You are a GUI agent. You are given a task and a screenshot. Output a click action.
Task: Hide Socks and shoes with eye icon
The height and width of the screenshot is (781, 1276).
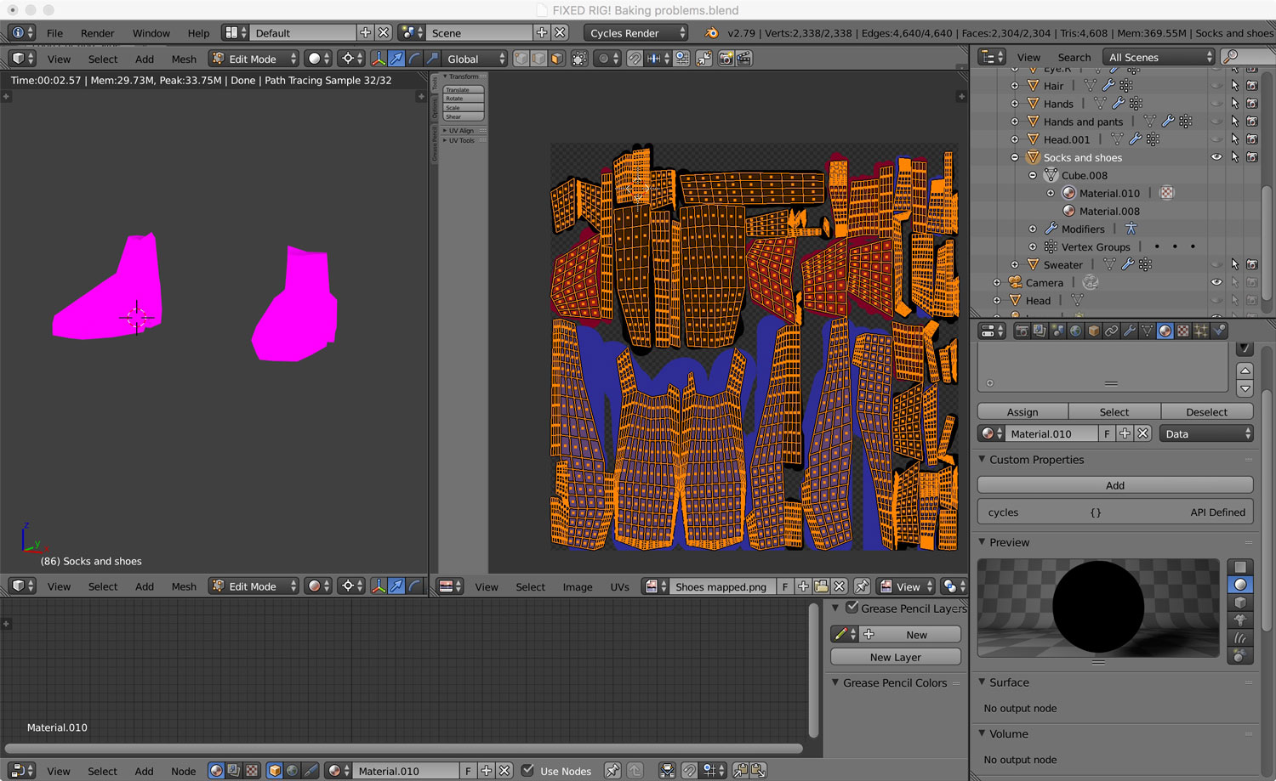pos(1216,157)
